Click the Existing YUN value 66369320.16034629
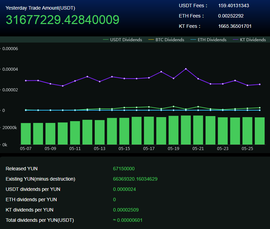 135,179
